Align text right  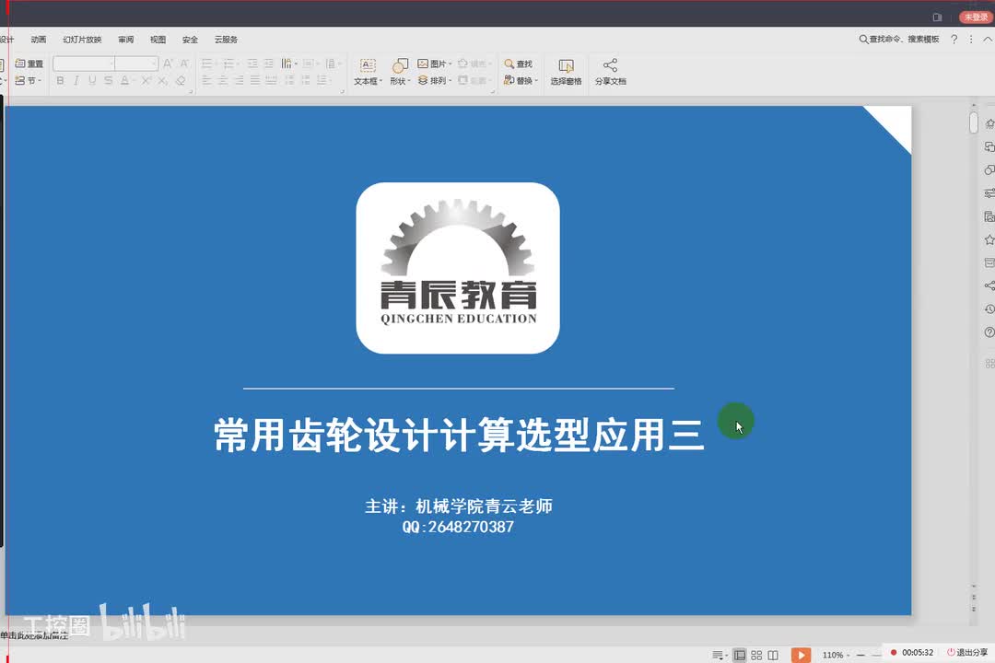coord(239,81)
